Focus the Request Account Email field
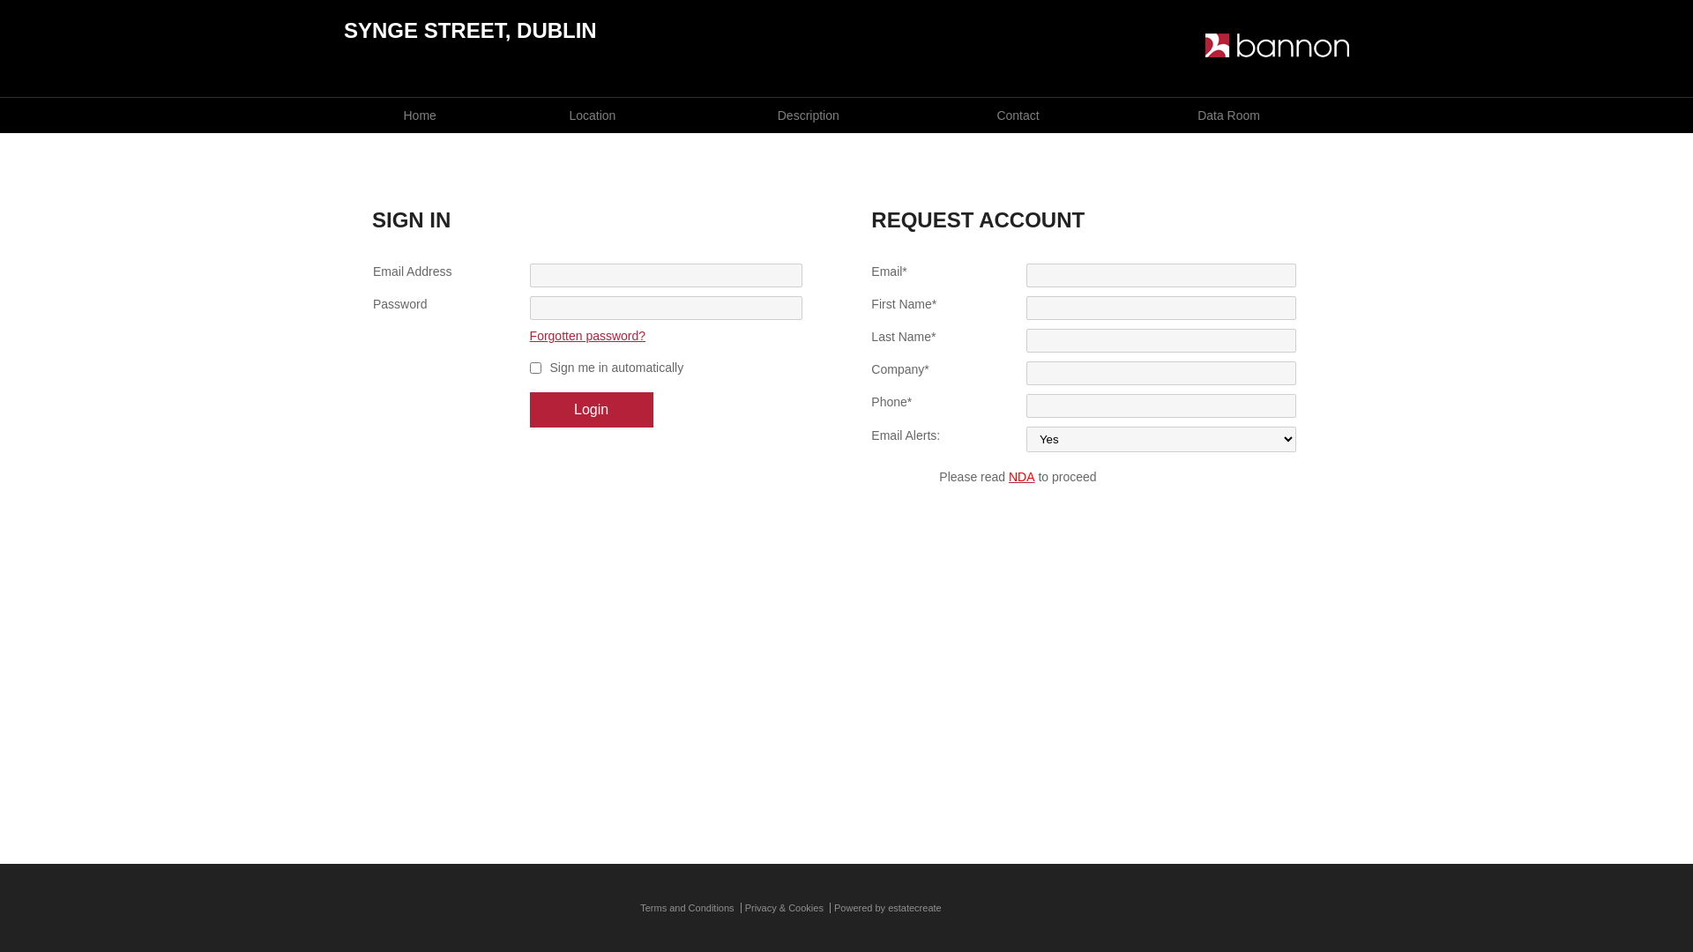This screenshot has width=1693, height=952. pos(1160,275)
